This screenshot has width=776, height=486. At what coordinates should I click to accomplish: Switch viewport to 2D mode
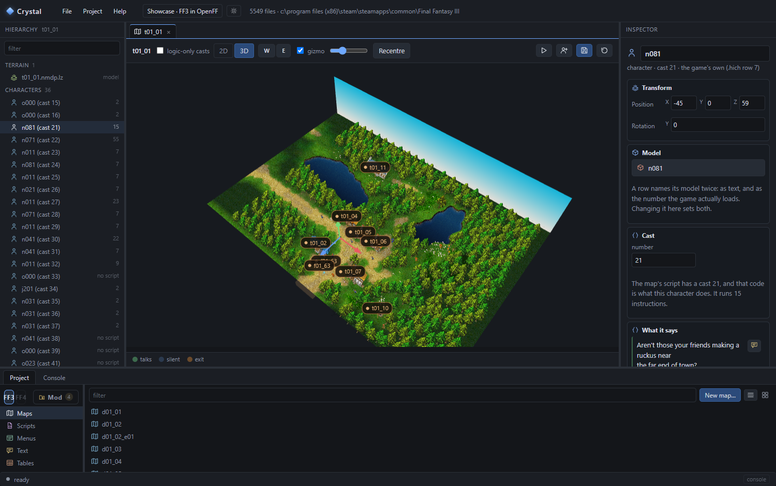[223, 51]
